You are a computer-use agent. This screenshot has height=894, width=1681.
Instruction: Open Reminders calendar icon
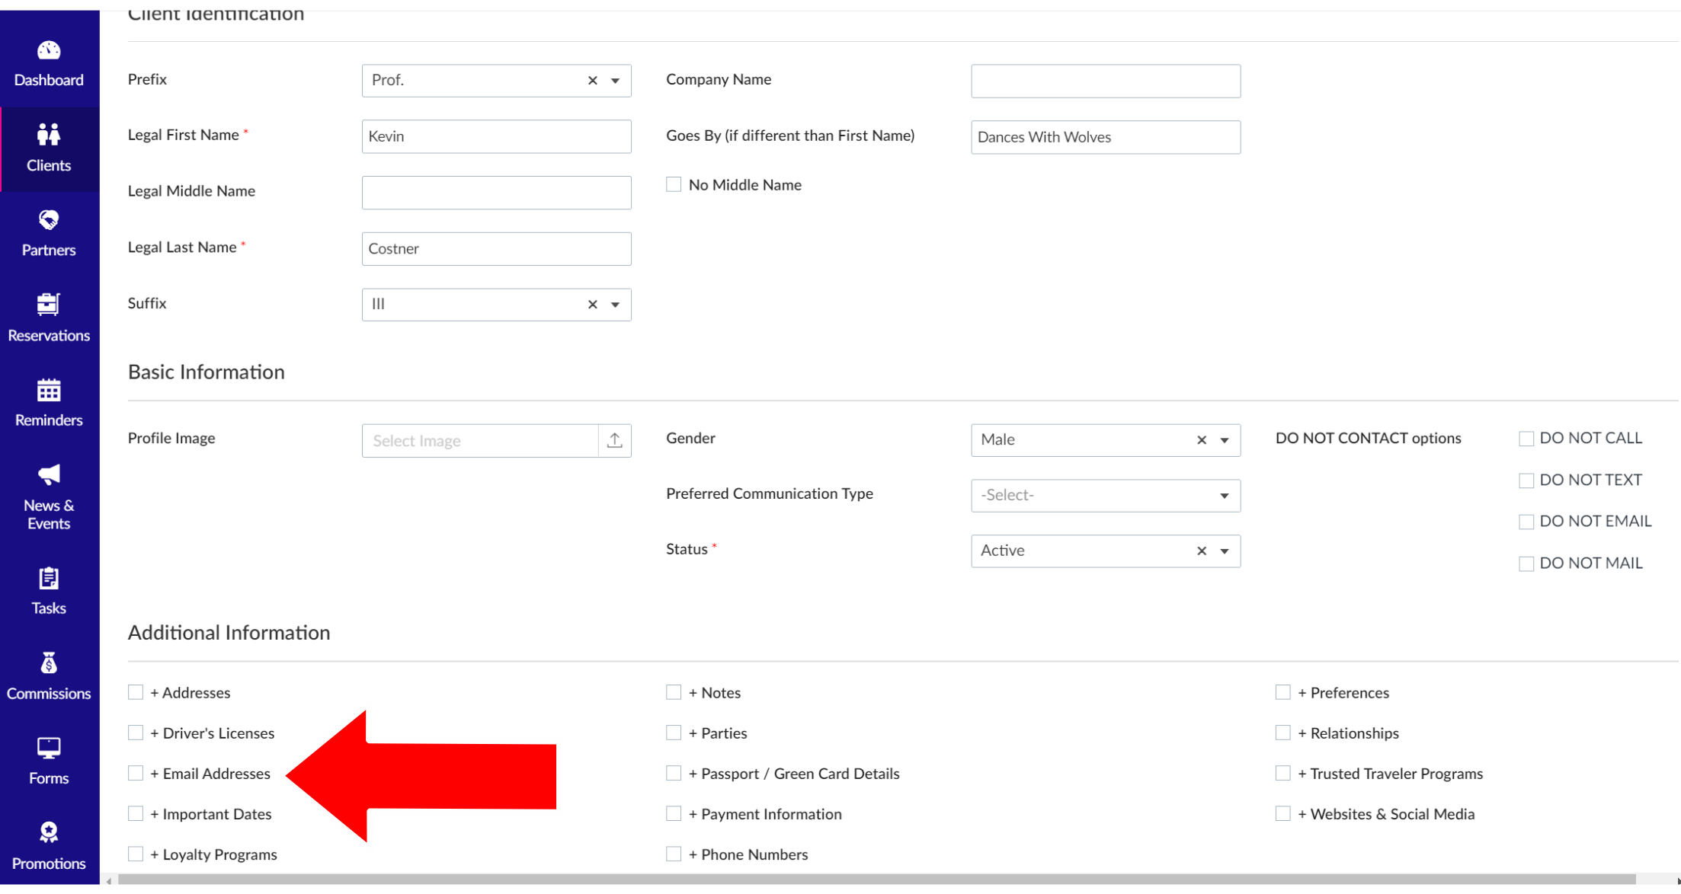pyautogui.click(x=49, y=391)
